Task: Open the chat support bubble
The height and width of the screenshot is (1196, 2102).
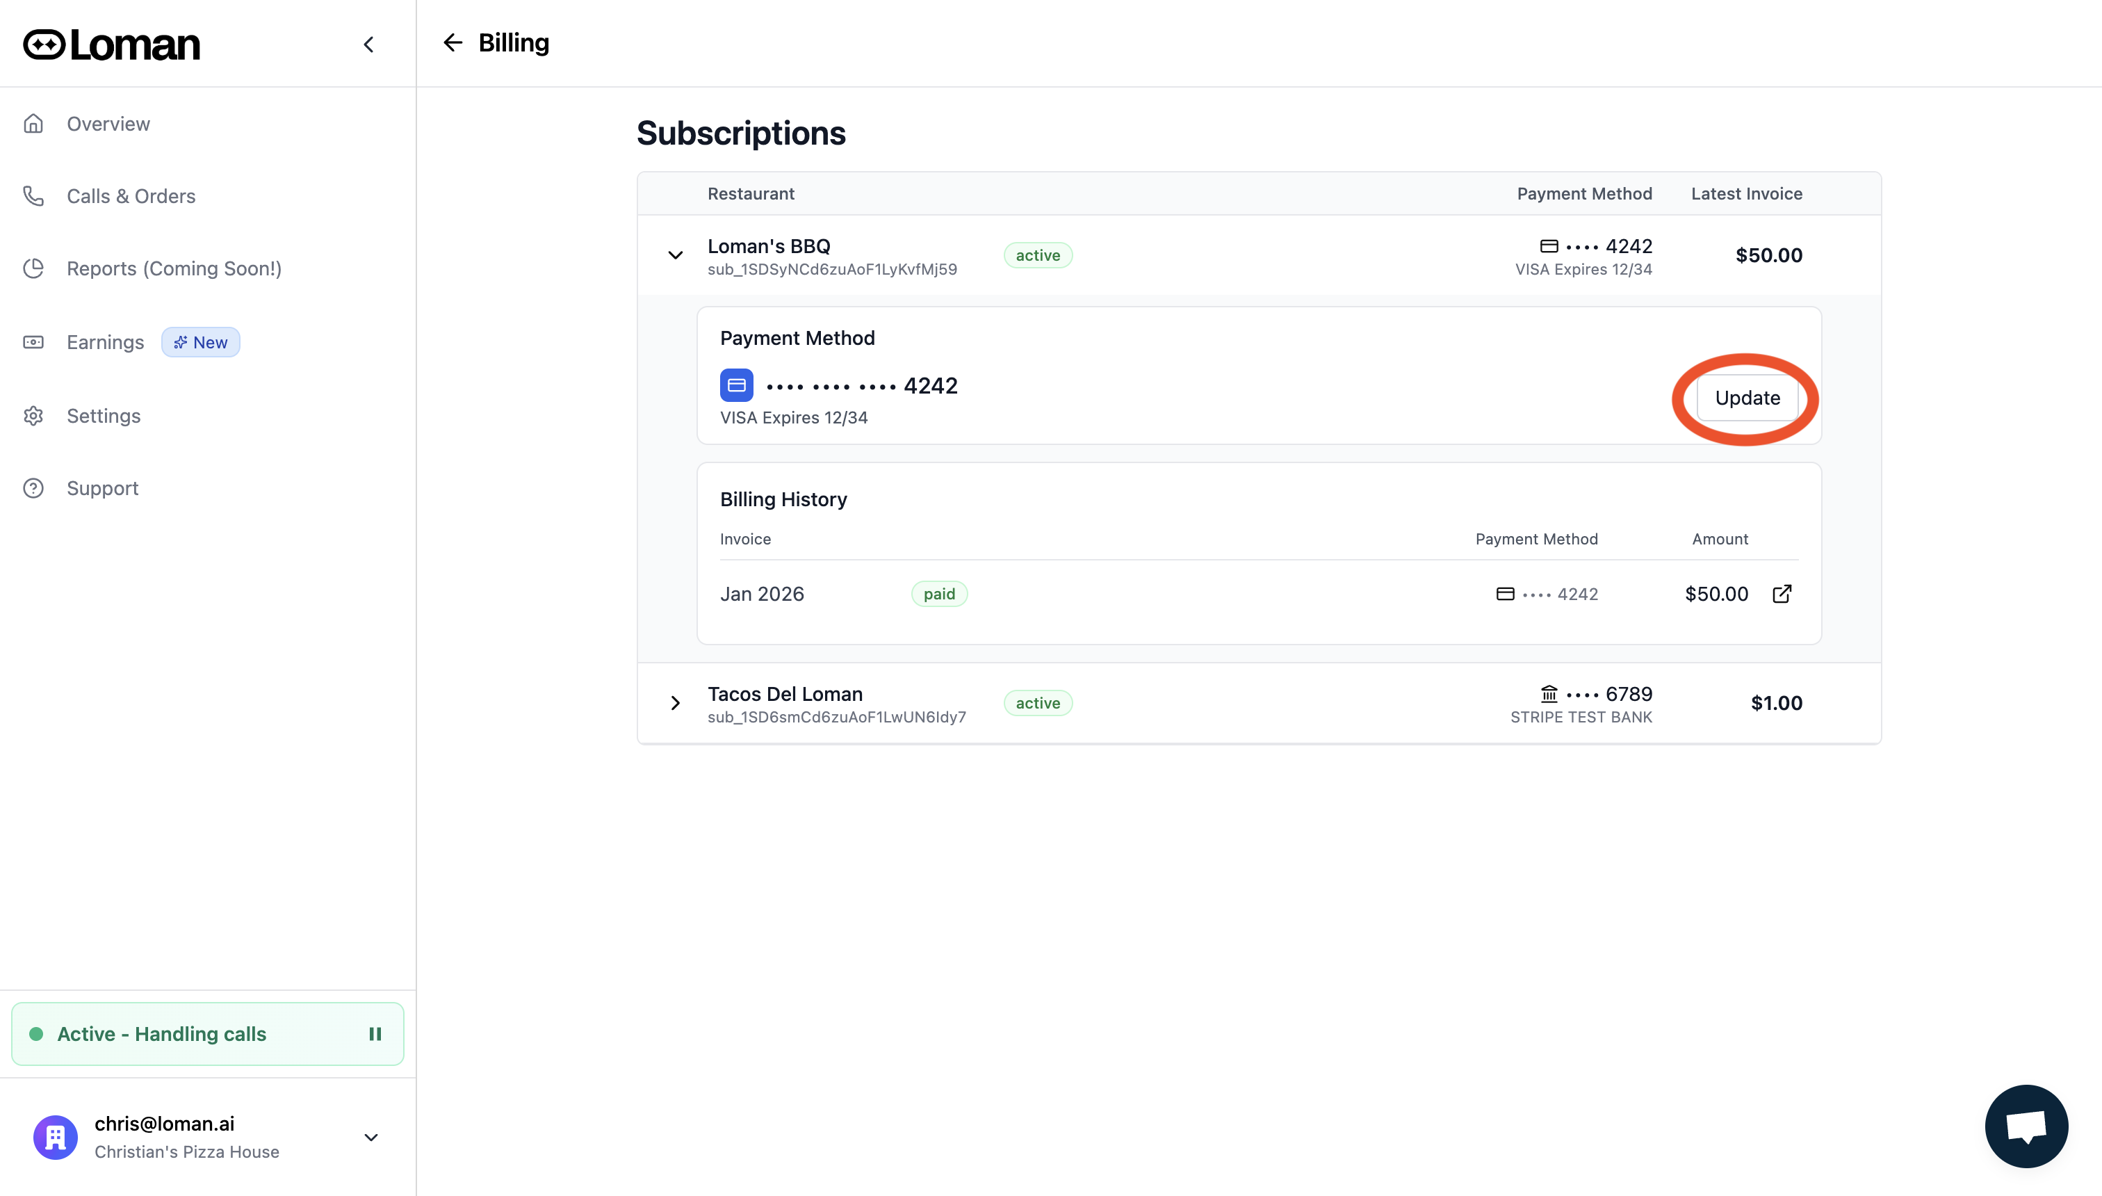Action: 2026,1126
